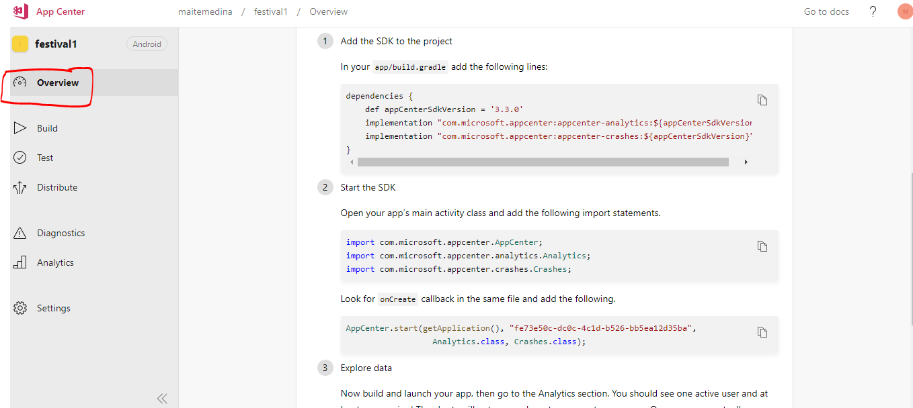Copy the AppCenter.start code snippet

[x=762, y=332]
